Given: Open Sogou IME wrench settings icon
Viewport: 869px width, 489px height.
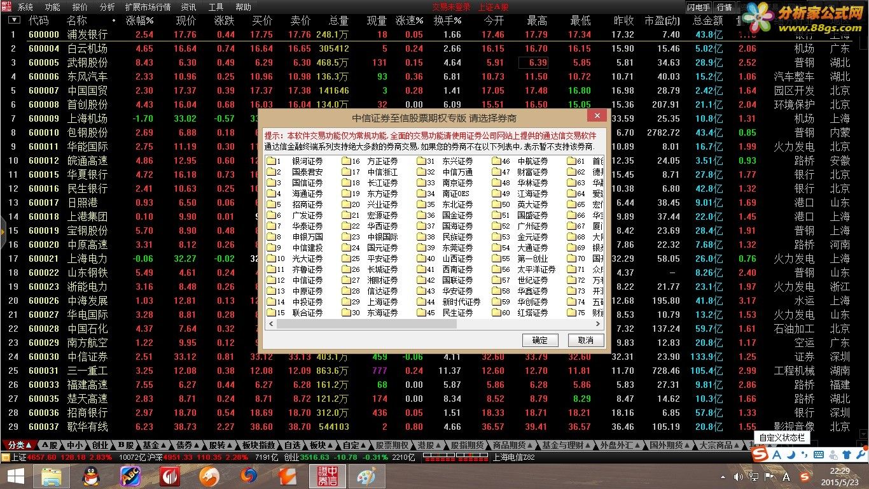Looking at the screenshot, I should click(x=860, y=454).
